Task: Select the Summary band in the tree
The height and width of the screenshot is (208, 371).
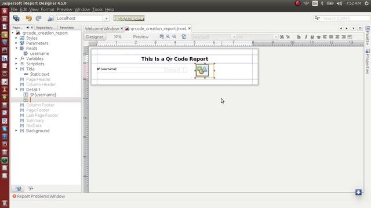Action: [35, 120]
